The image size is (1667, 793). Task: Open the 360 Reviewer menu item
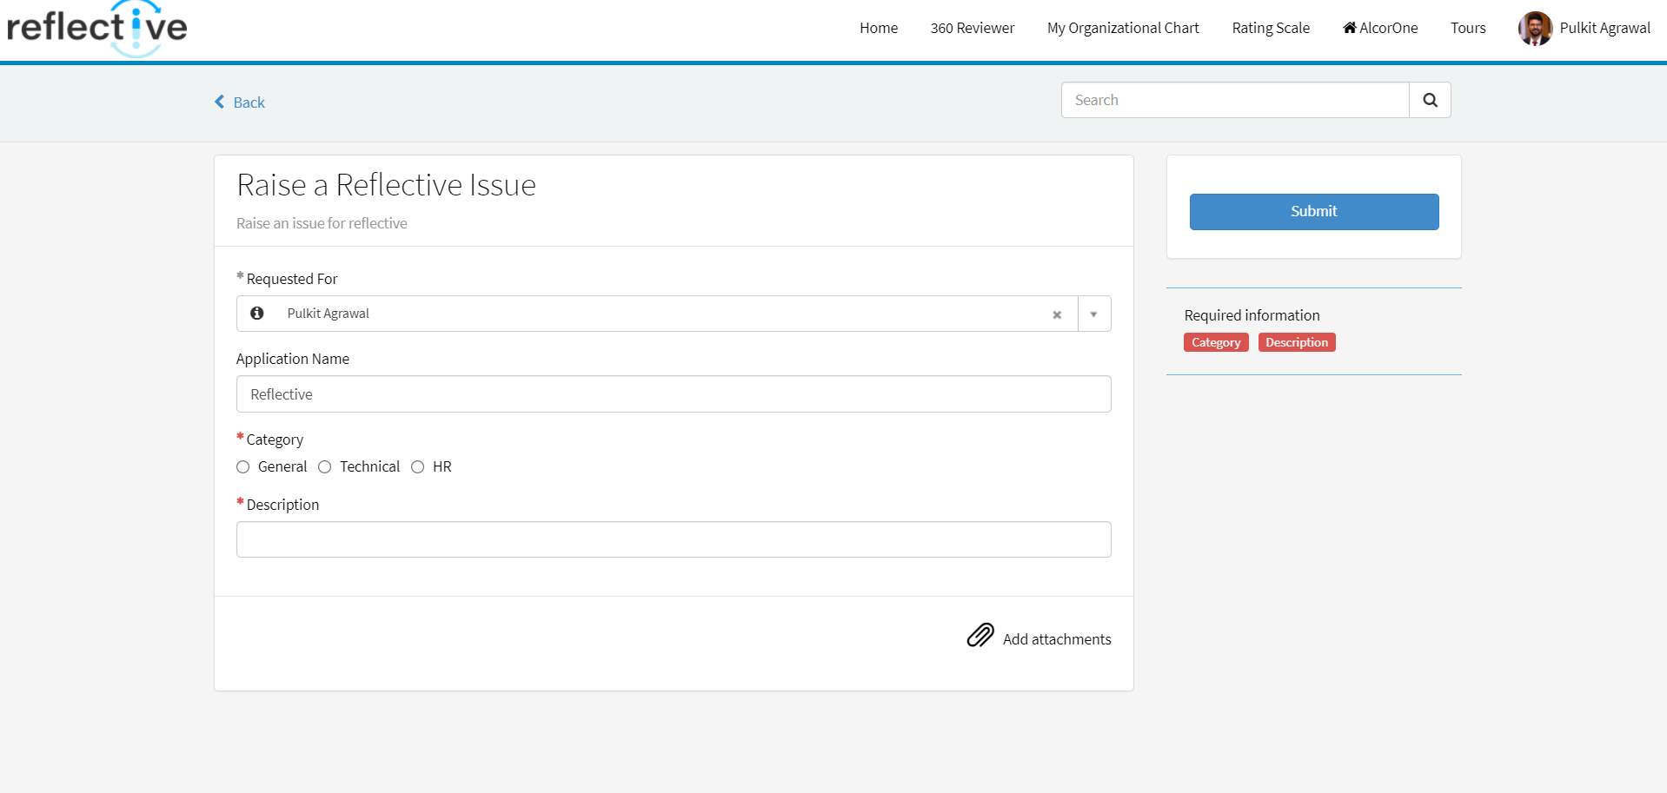pos(973,28)
